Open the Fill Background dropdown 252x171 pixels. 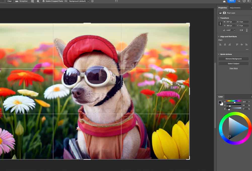tap(79, 1)
